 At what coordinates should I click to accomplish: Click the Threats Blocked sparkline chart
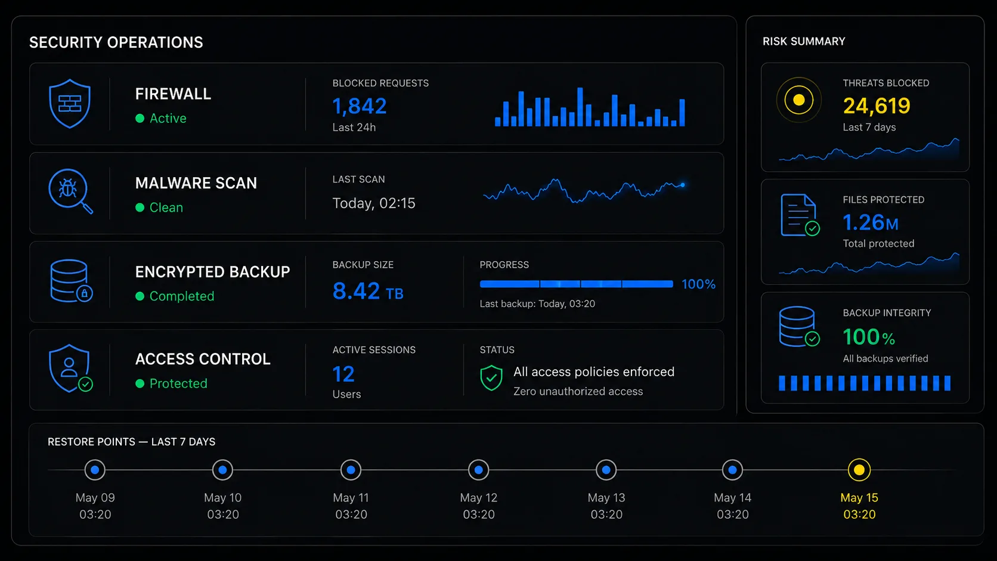tap(869, 150)
